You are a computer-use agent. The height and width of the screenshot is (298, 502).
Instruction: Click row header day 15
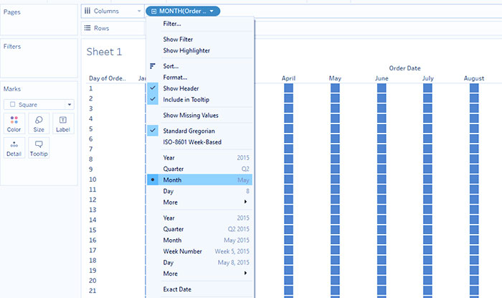(x=93, y=230)
